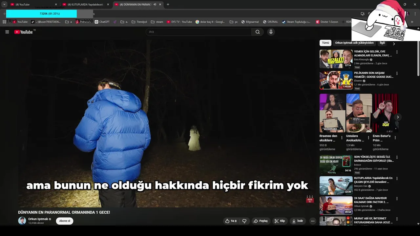Open EYS TV - YouTube bookmark
The image size is (420, 236).
click(179, 22)
